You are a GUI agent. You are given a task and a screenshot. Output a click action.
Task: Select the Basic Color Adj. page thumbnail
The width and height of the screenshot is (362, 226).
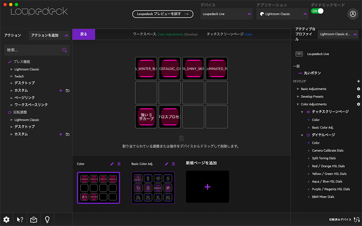[153, 188]
